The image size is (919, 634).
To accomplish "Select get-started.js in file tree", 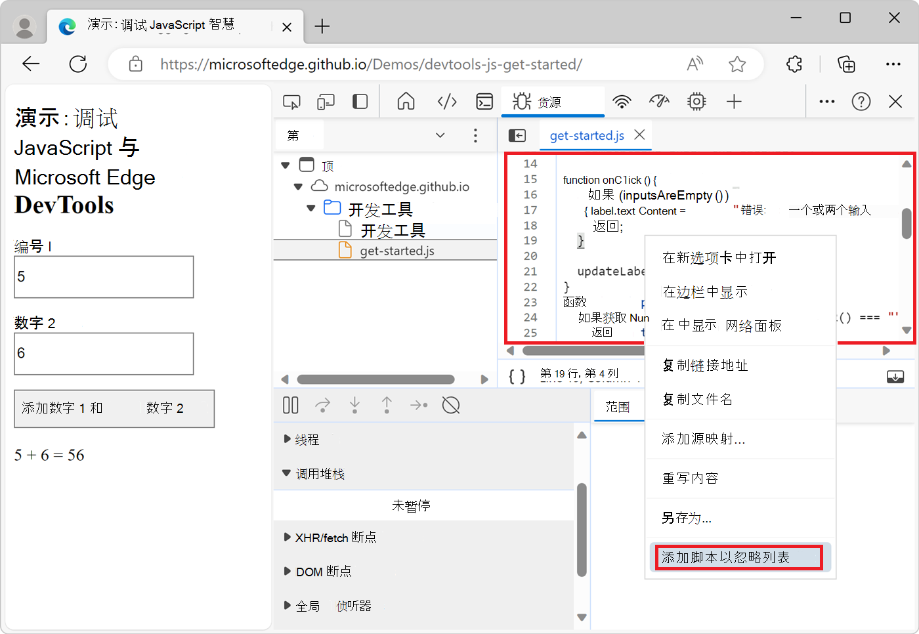I will coord(385,251).
